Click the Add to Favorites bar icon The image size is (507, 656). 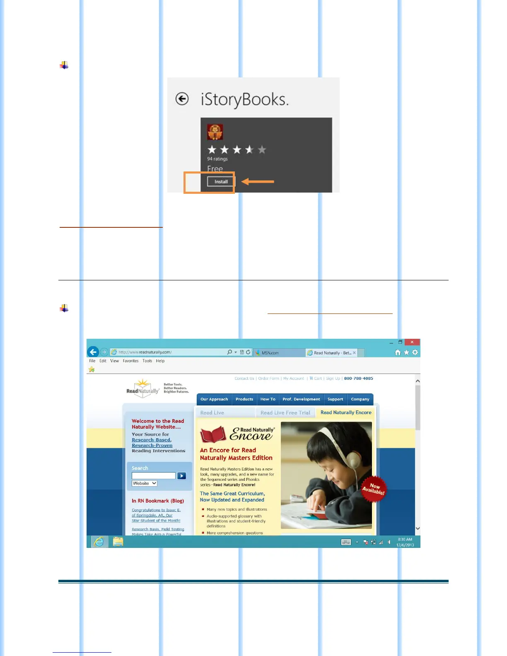(x=92, y=369)
